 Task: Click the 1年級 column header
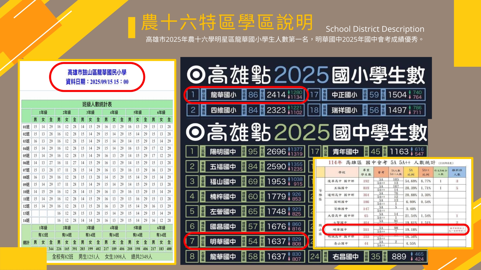click(x=43, y=112)
